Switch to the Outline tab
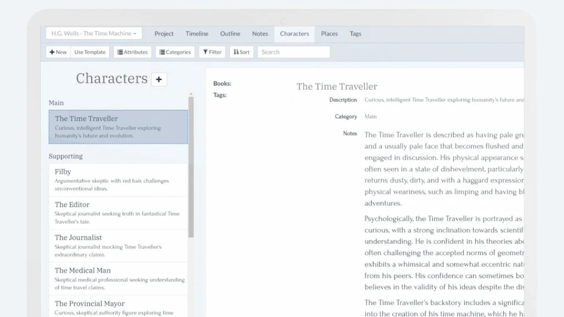Image resolution: width=564 pixels, height=317 pixels. tap(230, 34)
